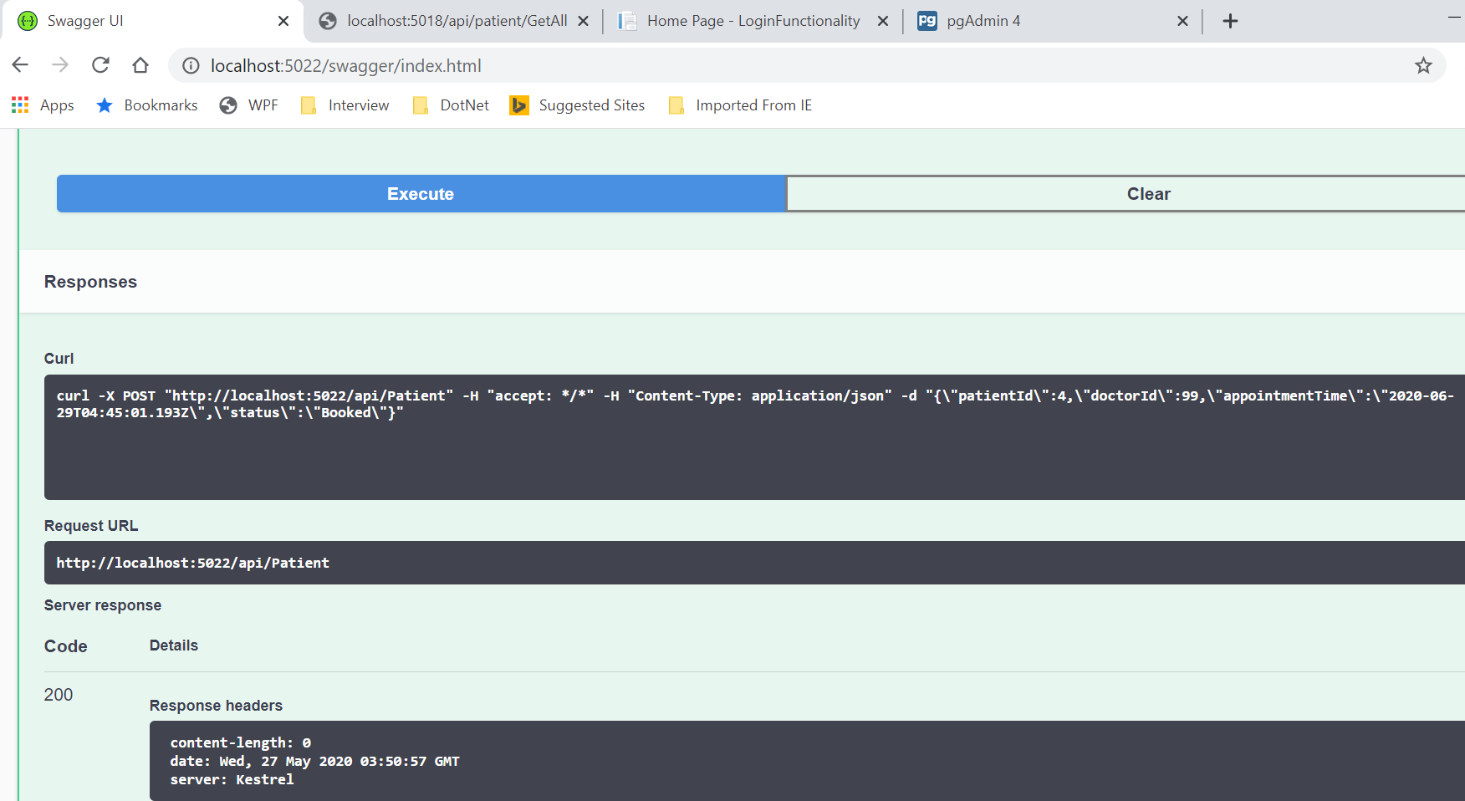Bookmark this page with the star icon
Viewport: 1465px width, 801px height.
point(1423,65)
